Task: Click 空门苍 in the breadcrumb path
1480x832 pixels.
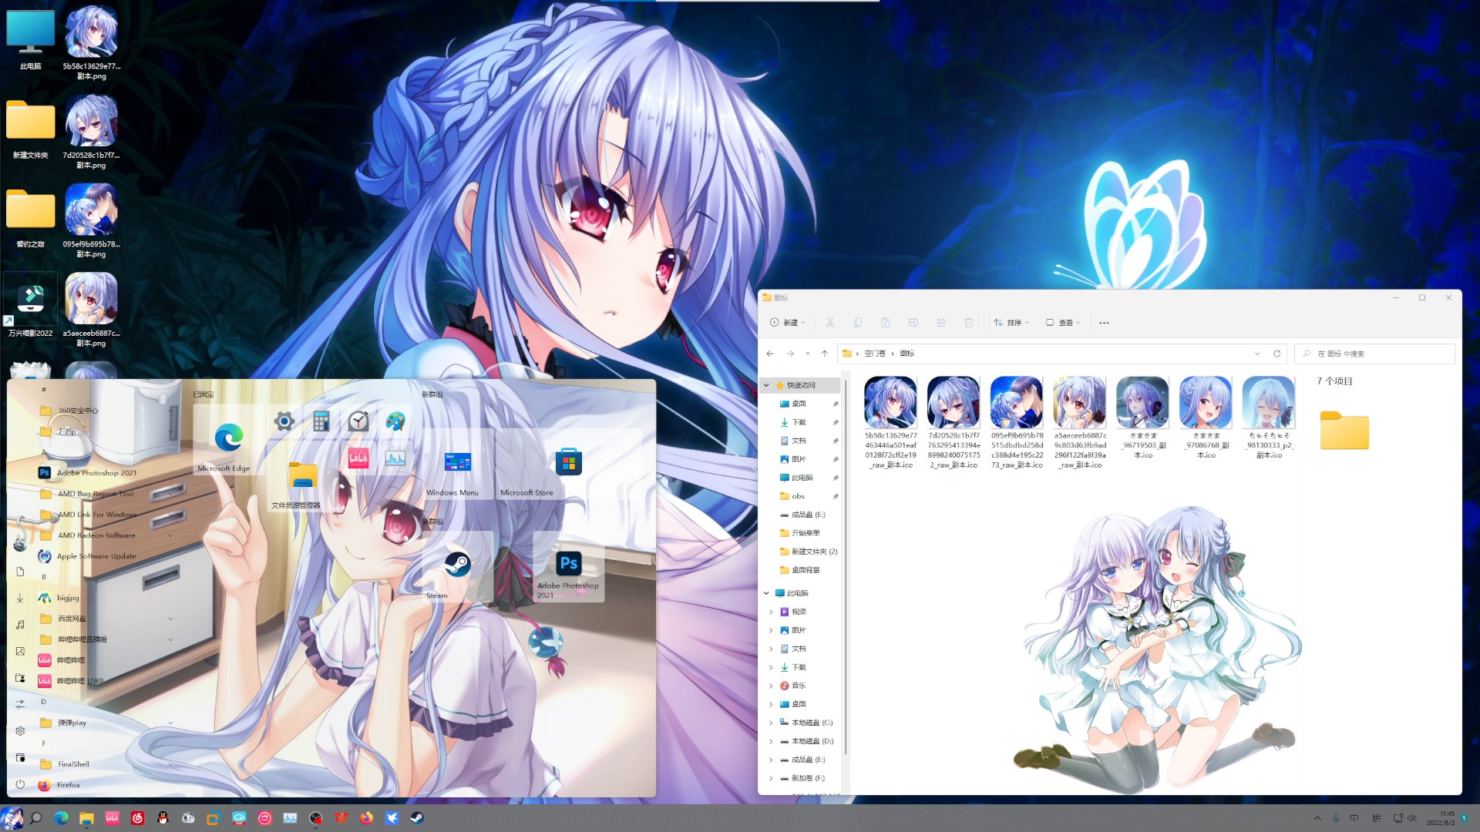Action: 874,354
